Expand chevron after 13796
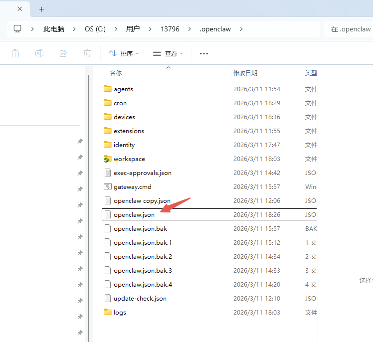Screen dimensions: 373x342 tap(189, 29)
